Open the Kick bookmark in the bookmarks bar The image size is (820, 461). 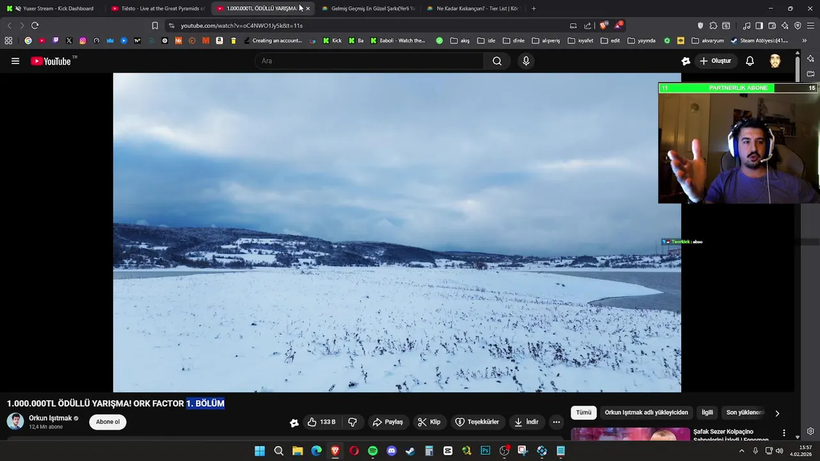pyautogui.click(x=332, y=40)
